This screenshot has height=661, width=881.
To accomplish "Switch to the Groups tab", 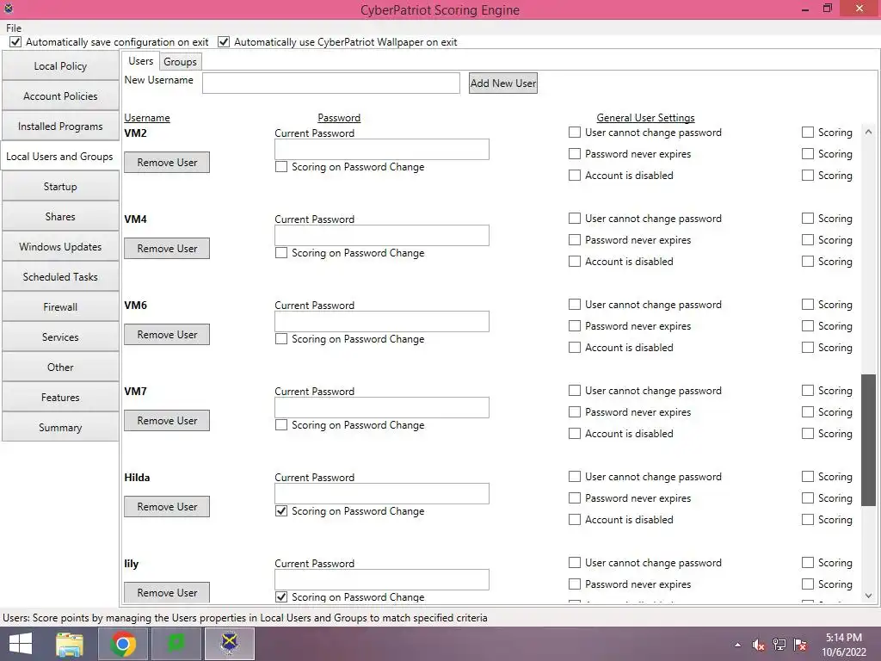I will [180, 62].
